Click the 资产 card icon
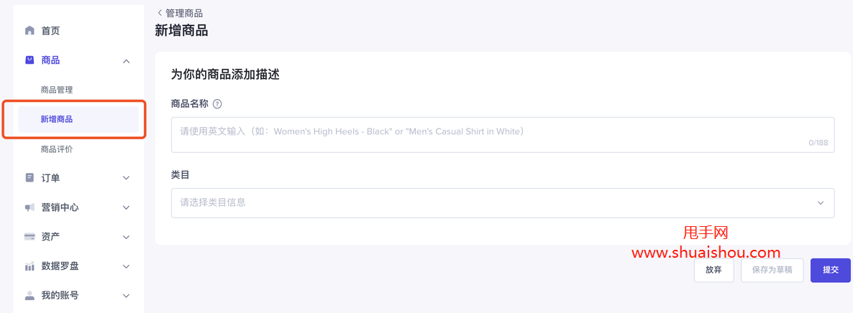853x313 pixels. [x=29, y=237]
